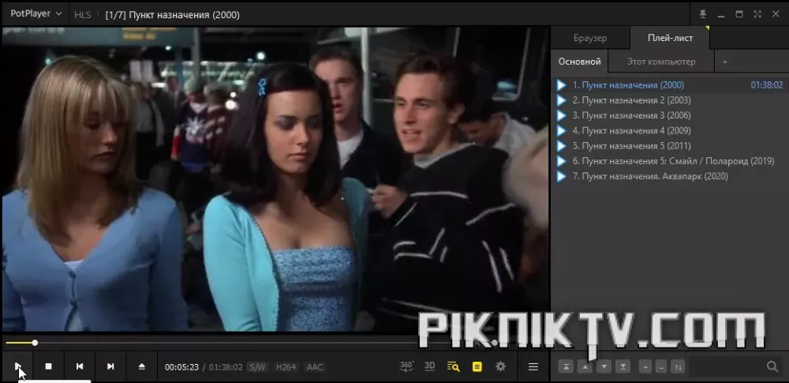Click the playlist sort button
This screenshot has width=789, height=383.
(x=678, y=367)
